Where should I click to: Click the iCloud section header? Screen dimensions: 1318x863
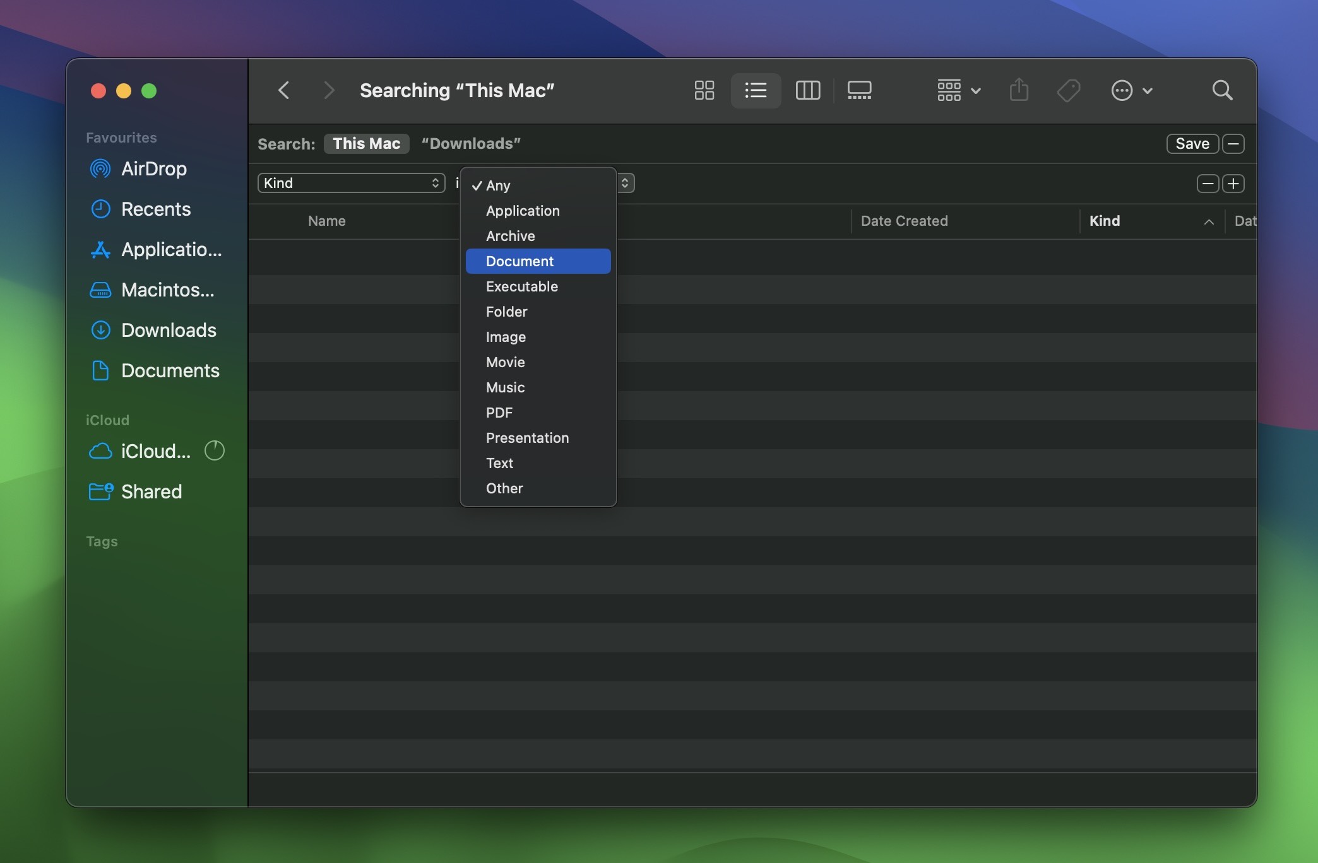(x=107, y=420)
